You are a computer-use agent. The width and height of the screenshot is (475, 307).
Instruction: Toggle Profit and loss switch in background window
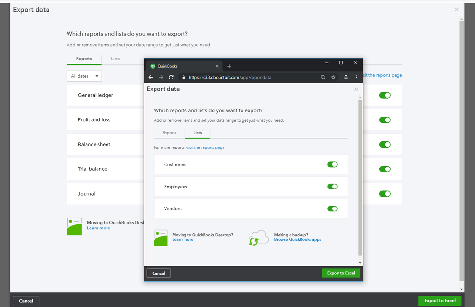(x=385, y=120)
